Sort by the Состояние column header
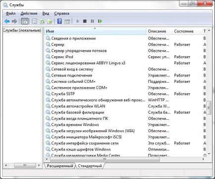The height and width of the screenshot is (179, 215). click(x=187, y=31)
